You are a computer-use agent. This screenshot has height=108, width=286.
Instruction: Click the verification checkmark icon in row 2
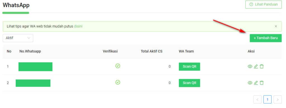pyautogui.click(x=118, y=82)
